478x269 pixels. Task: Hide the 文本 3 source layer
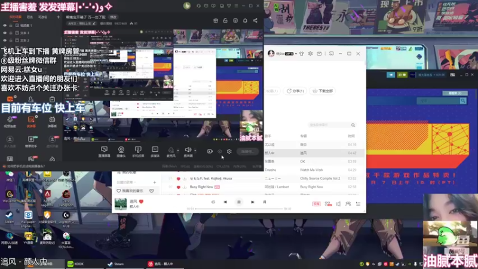5,33
